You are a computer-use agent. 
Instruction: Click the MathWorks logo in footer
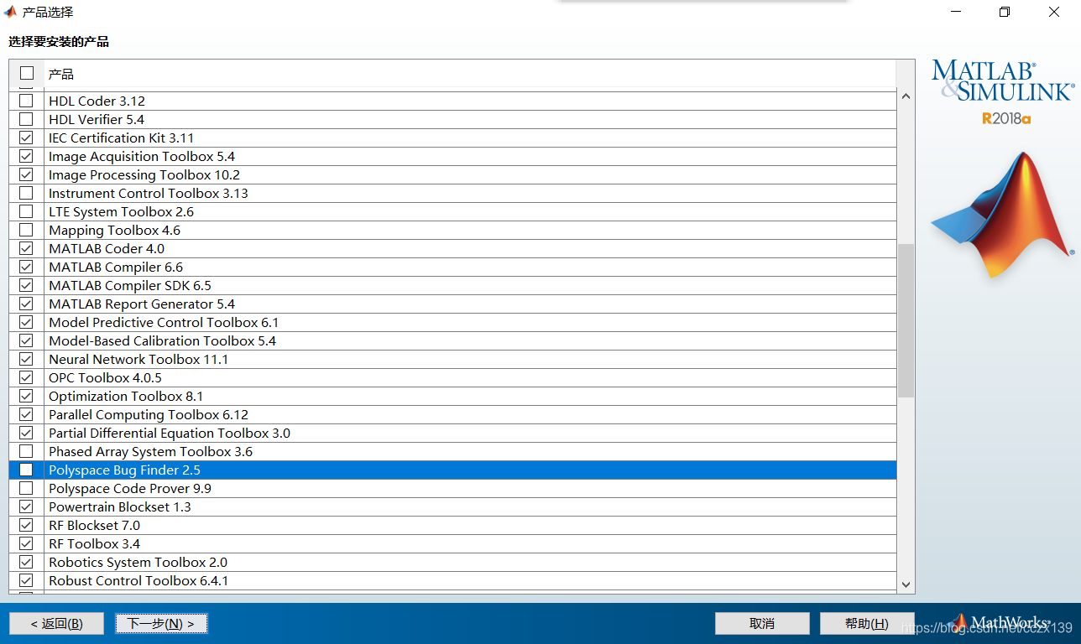1001,623
